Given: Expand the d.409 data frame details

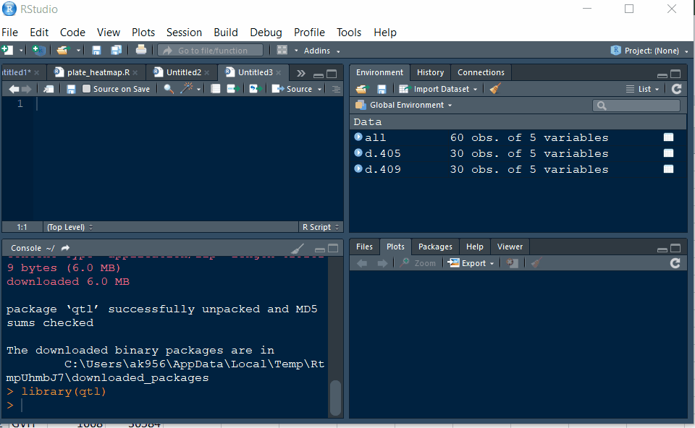Looking at the screenshot, I should tap(358, 168).
